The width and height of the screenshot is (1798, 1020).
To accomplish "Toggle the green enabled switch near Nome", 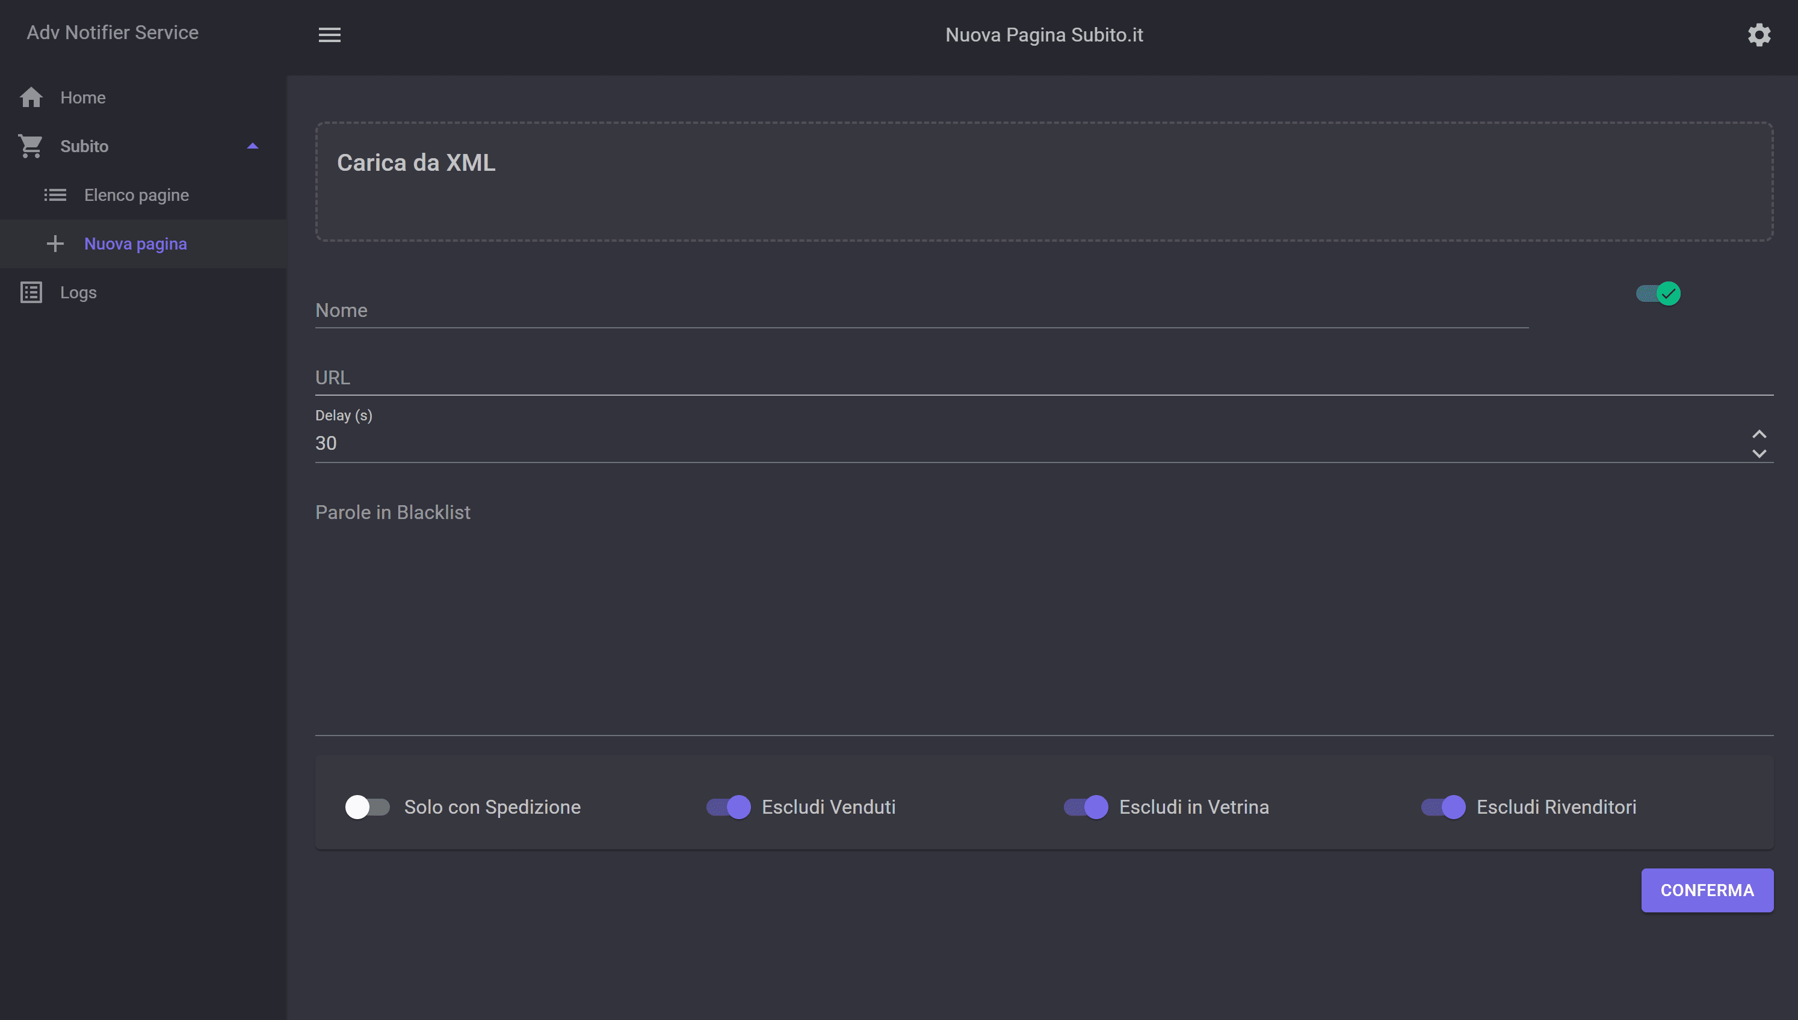I will click(x=1658, y=293).
